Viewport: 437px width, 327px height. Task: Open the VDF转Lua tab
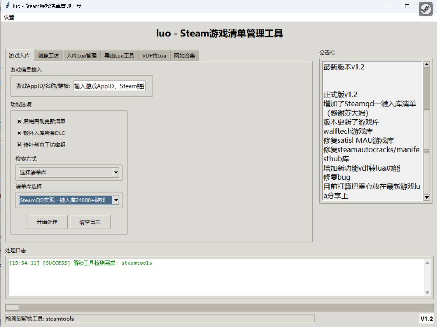(154, 56)
